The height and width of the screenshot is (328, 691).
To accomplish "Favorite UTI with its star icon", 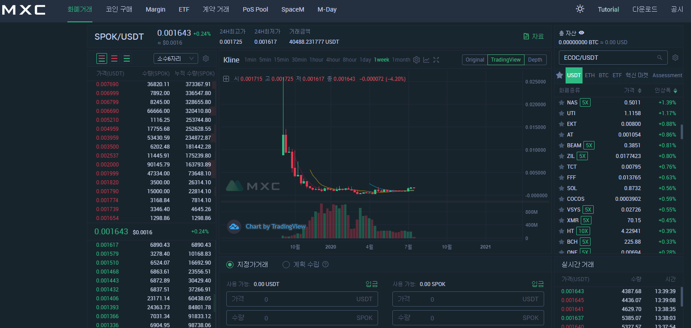I will 562,113.
